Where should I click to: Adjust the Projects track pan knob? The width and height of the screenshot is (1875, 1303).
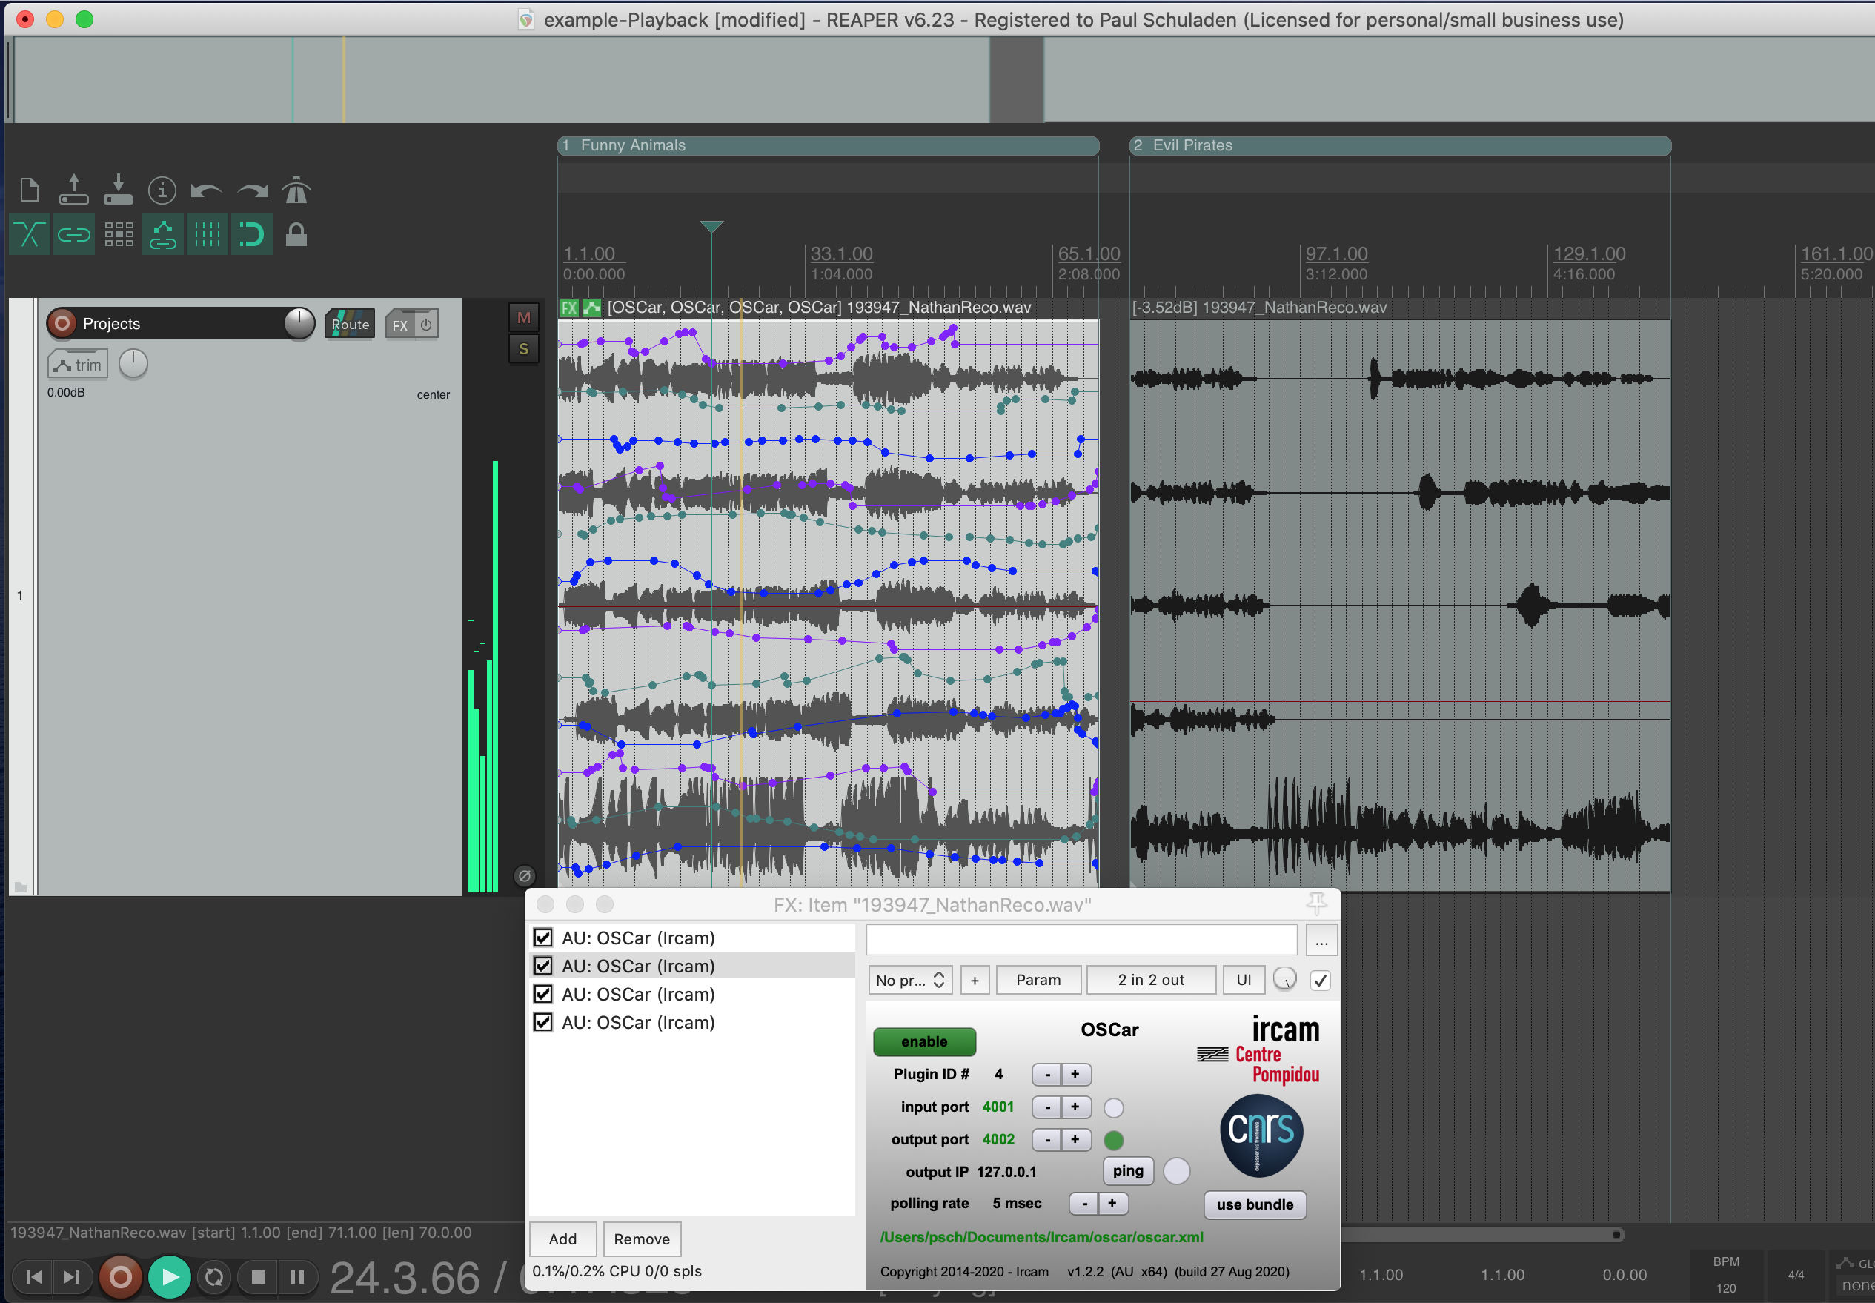[x=133, y=364]
